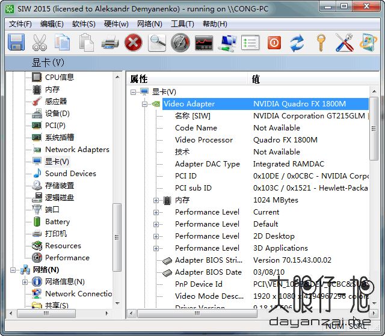The width and height of the screenshot is (385, 336).
Task: Click properties pane horizontal scrollbar thumb
Action: pyautogui.click(x=197, y=313)
